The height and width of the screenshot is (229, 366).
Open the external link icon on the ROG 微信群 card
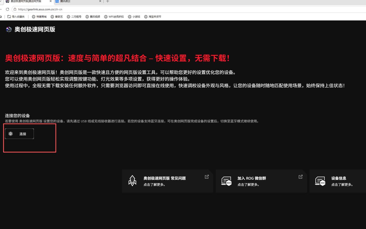click(x=300, y=177)
